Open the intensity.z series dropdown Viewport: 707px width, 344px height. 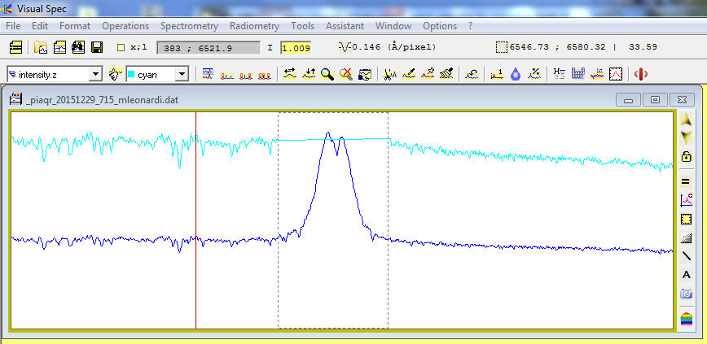click(95, 75)
